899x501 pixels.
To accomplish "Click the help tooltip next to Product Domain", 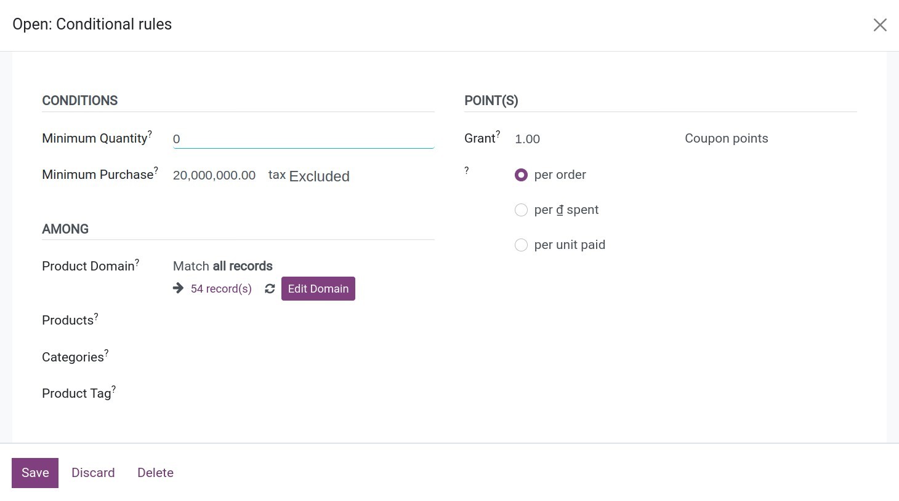I will pos(137,261).
